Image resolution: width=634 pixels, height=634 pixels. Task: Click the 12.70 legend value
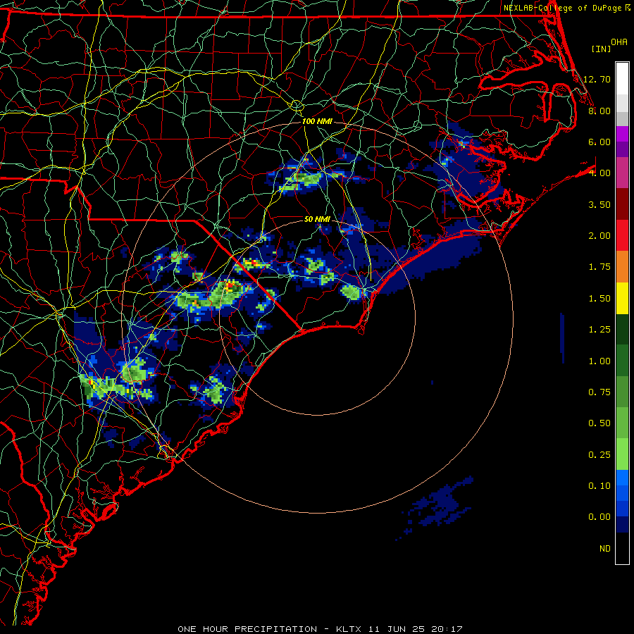click(597, 79)
